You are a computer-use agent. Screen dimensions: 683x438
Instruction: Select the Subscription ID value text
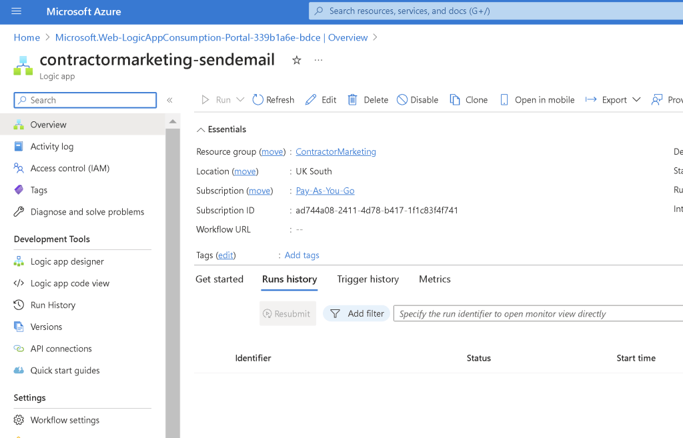pos(377,210)
